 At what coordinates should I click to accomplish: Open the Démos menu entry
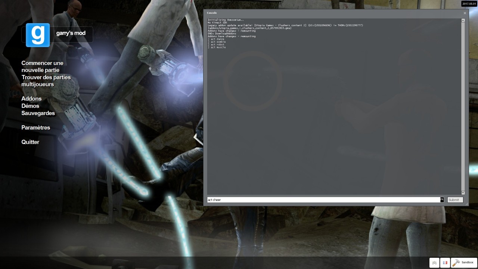point(30,106)
